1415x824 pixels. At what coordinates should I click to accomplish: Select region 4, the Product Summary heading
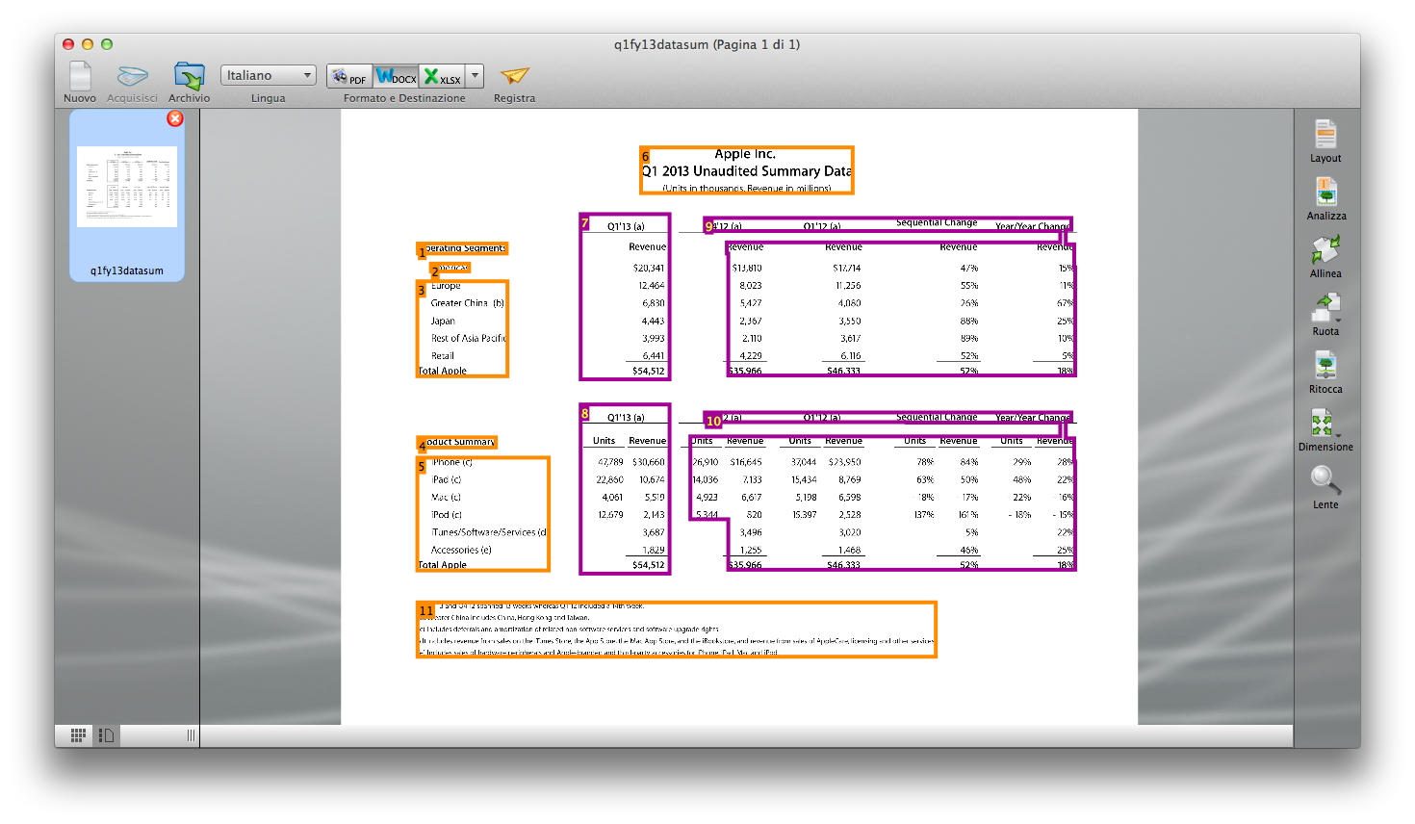[x=457, y=443]
